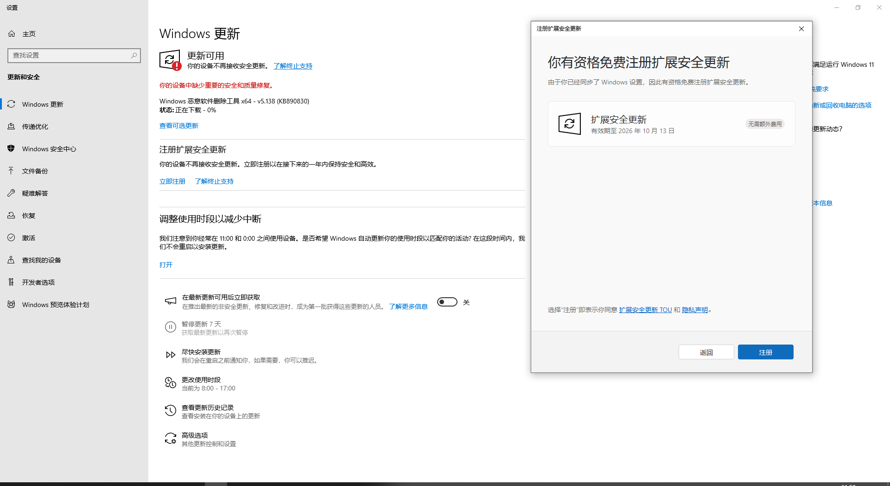Image resolution: width=890 pixels, height=486 pixels.
Task: Click the Windows 恶意软件删除工具 update entry
Action: click(x=234, y=101)
